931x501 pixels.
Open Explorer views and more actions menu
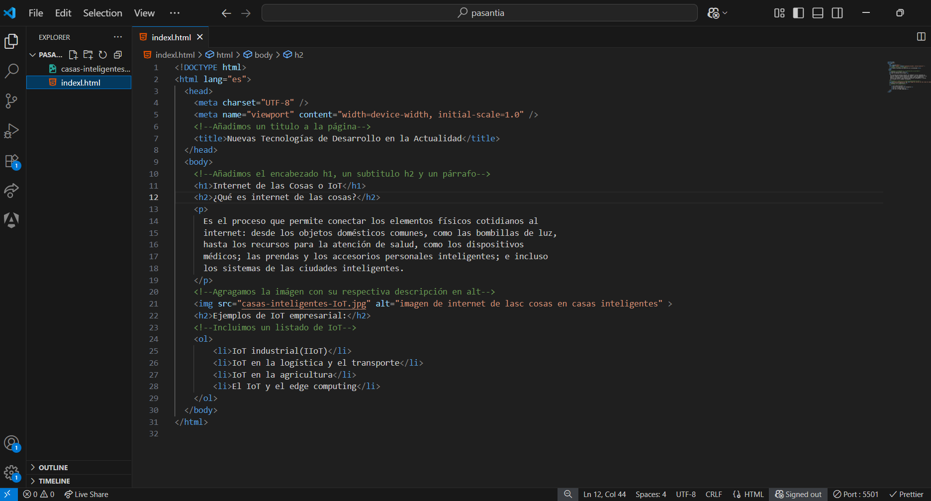point(117,37)
